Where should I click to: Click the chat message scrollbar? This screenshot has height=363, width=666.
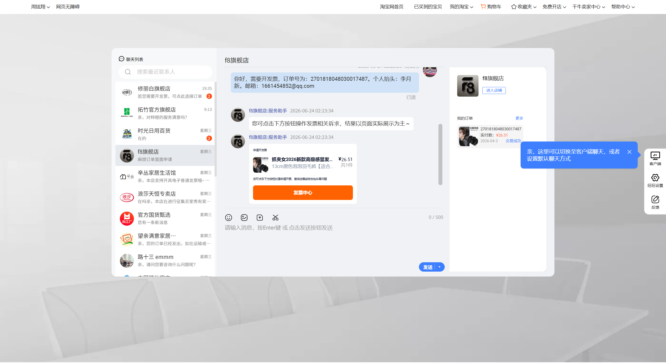pyautogui.click(x=440, y=154)
